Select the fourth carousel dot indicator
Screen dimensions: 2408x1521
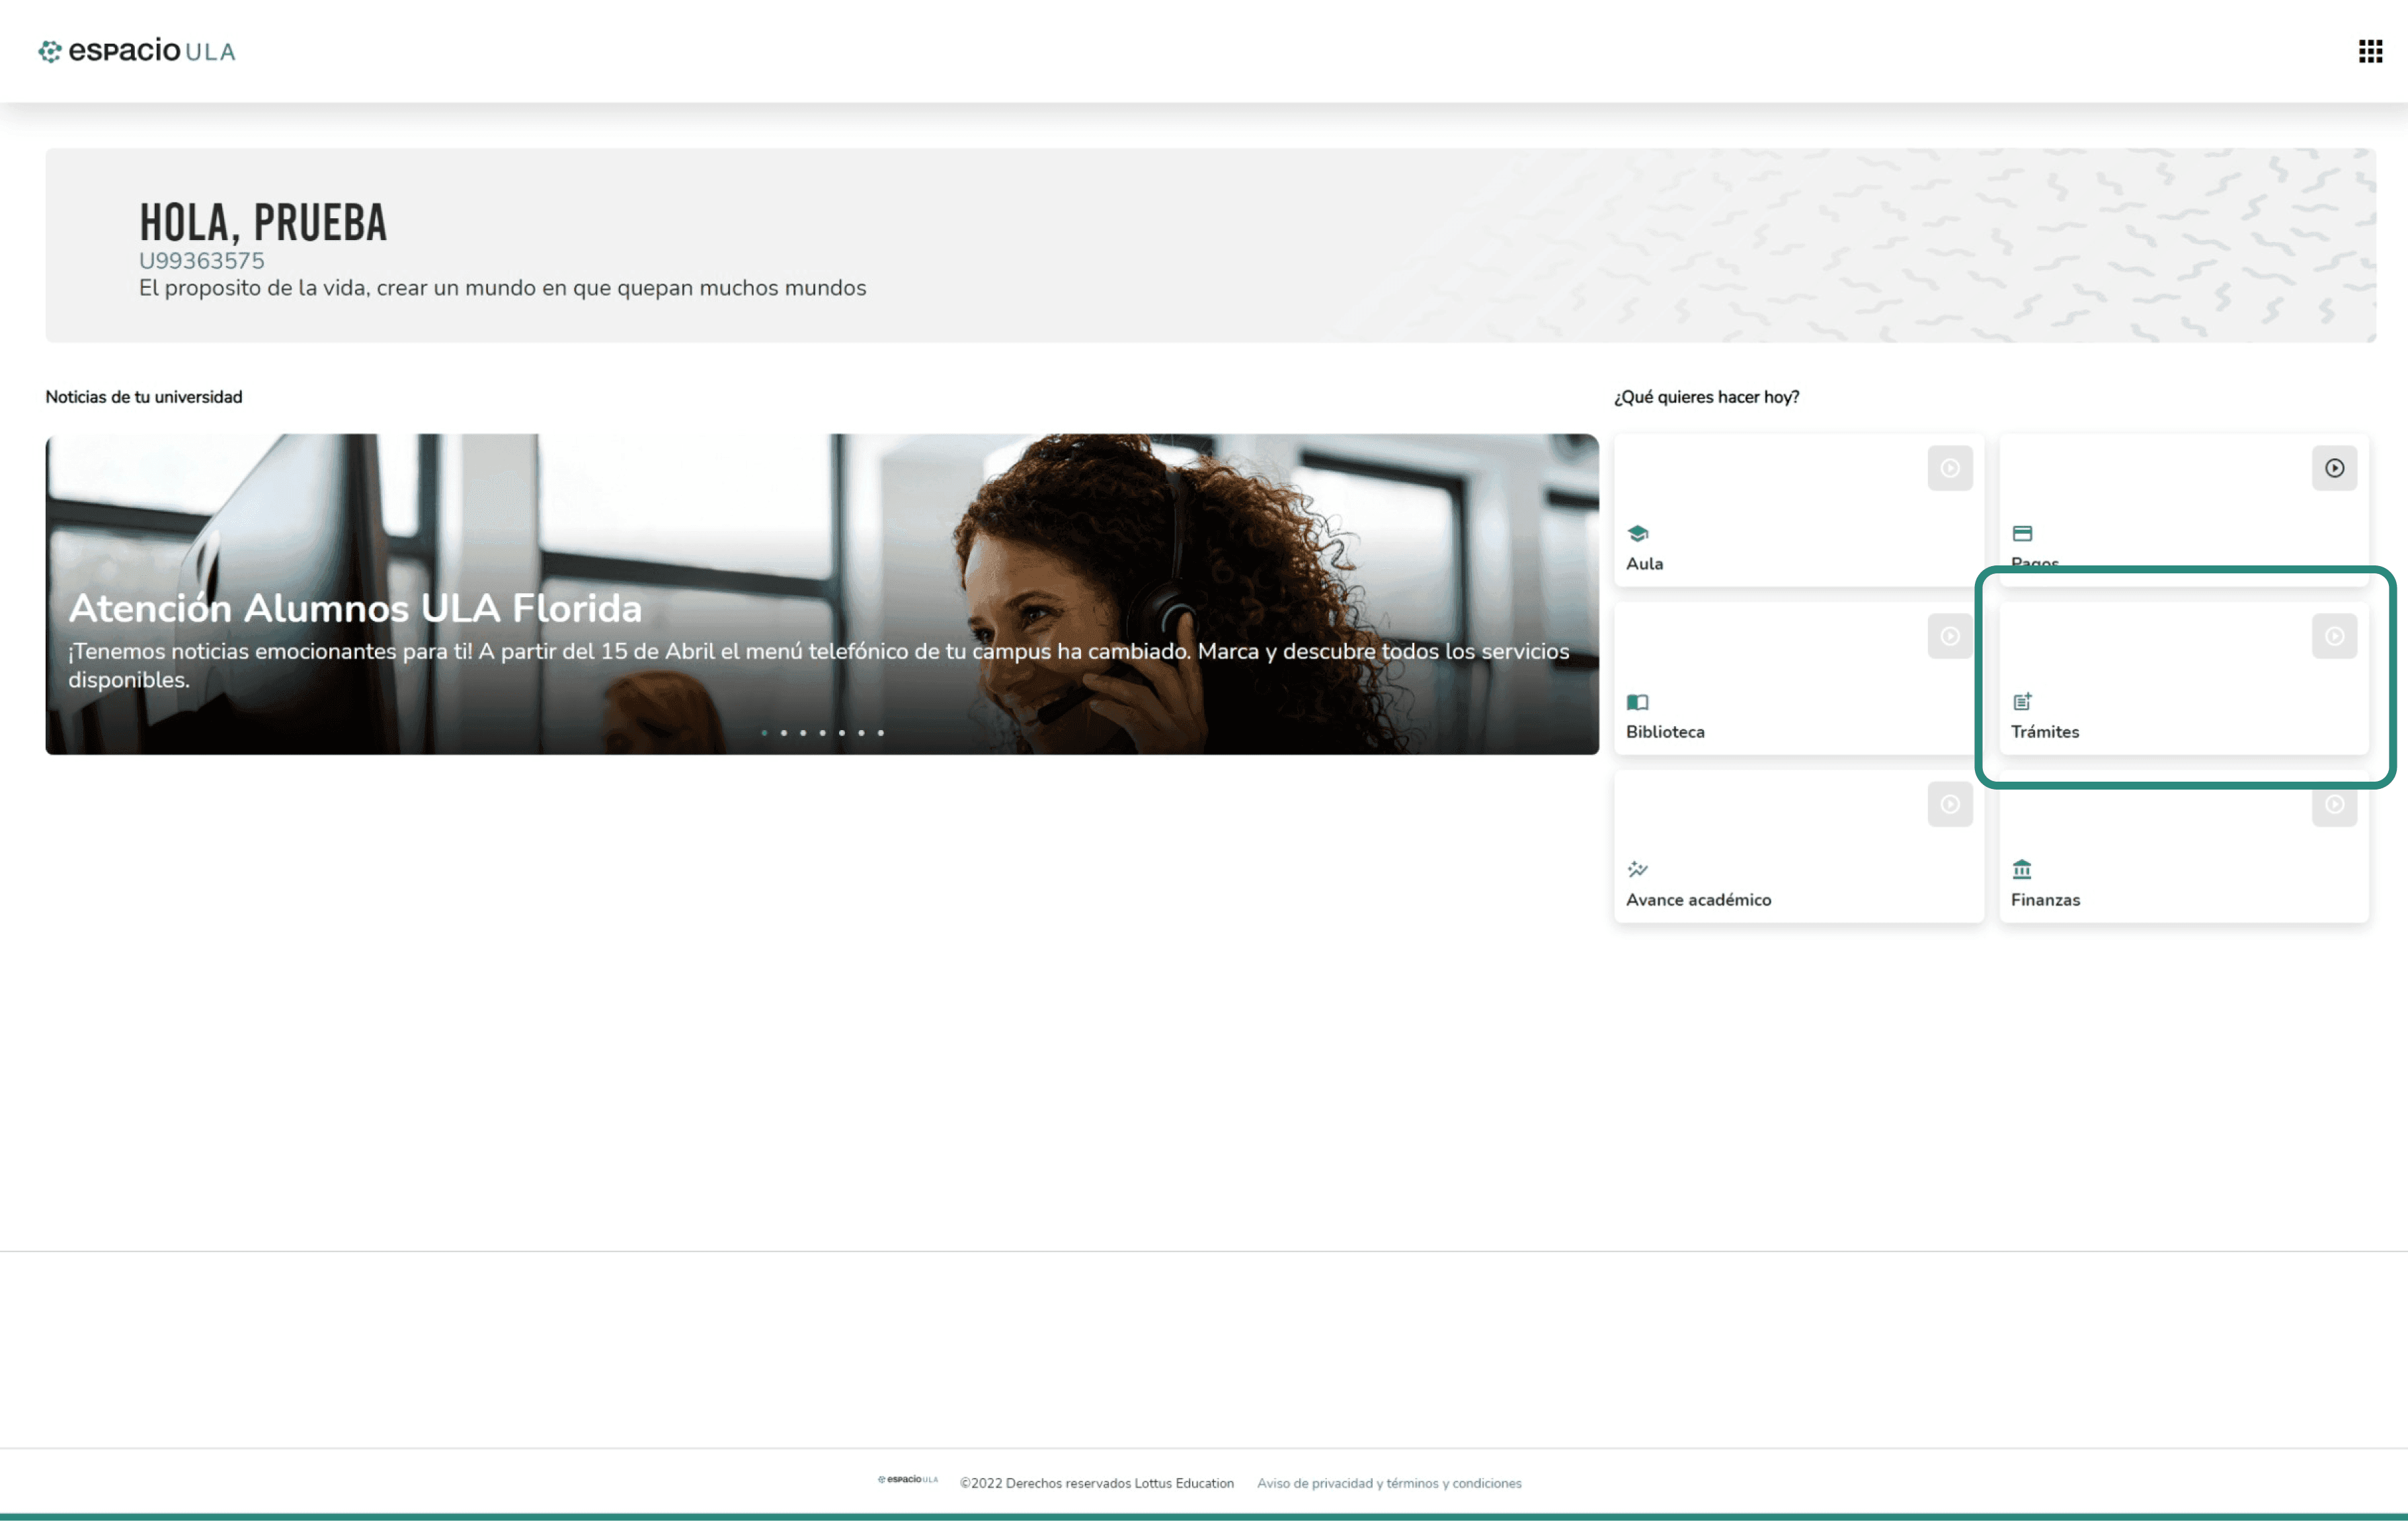pos(822,733)
